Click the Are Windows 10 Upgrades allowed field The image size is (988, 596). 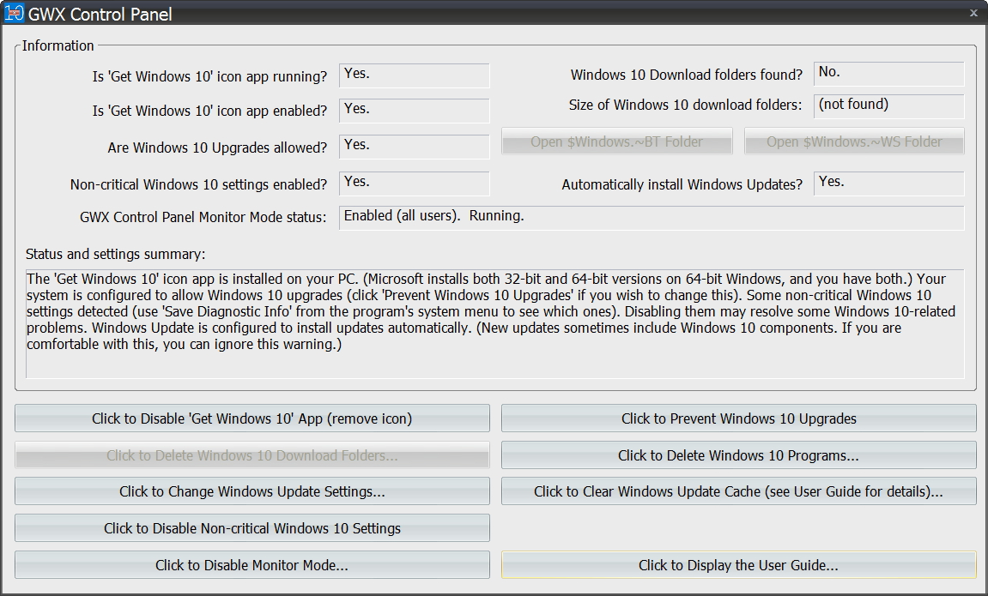pyautogui.click(x=414, y=146)
